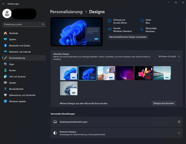Viewport: 186px width, 144px height.
Task: Open Hintergrund Dunkel öffnen setting
Action: point(120,21)
